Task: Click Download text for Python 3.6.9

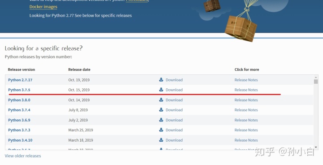Action: pyautogui.click(x=174, y=120)
